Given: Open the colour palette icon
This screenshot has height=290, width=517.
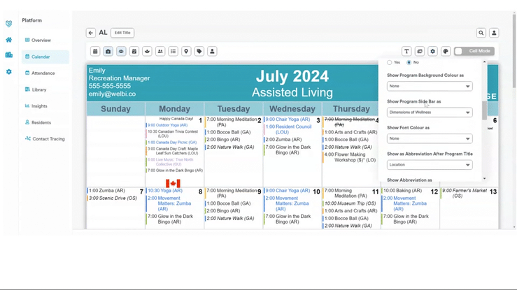Looking at the screenshot, I should click(x=446, y=51).
